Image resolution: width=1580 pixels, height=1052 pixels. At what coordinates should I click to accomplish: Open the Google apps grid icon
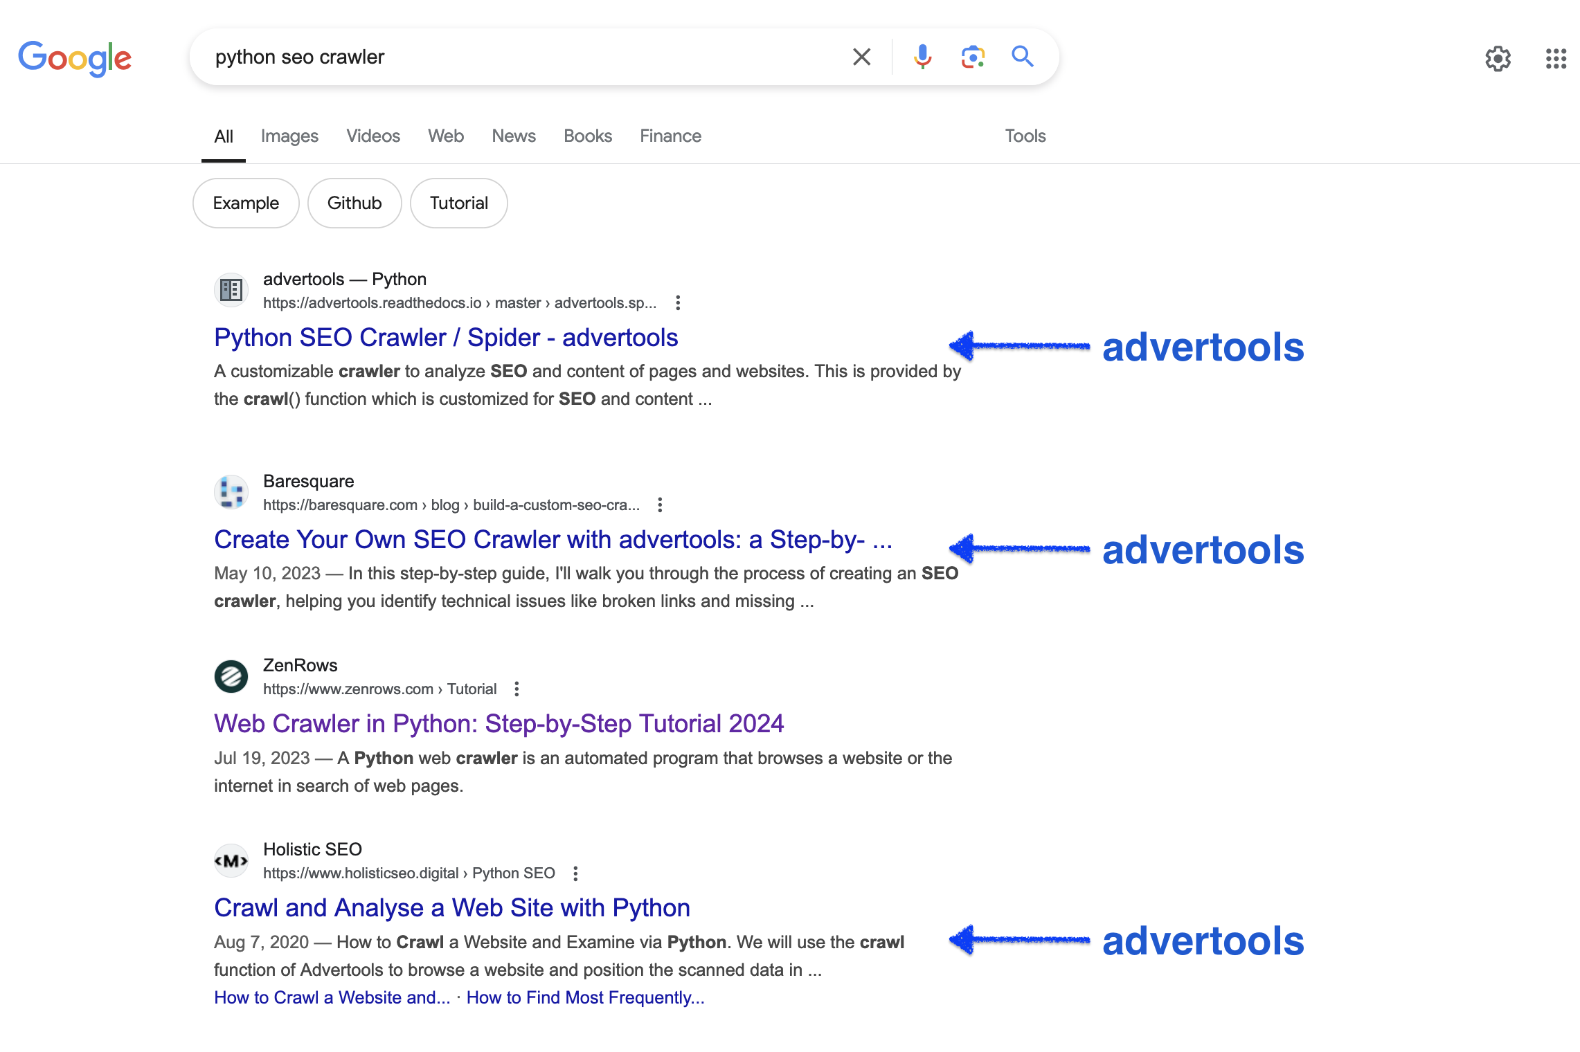1556,59
